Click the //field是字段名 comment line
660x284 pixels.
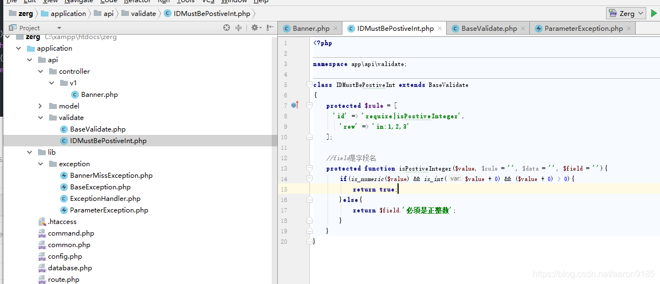pos(351,158)
